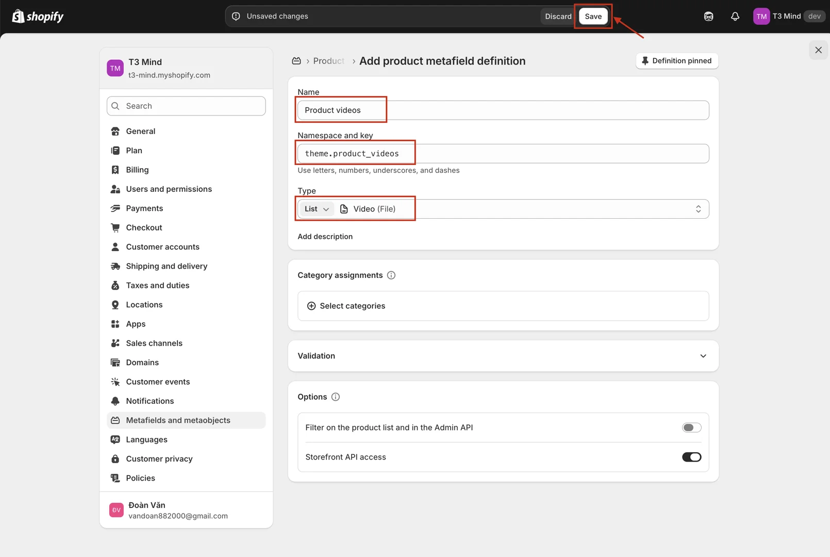The image size is (830, 557).
Task: Click the Locations pin icon
Action: [115, 305]
